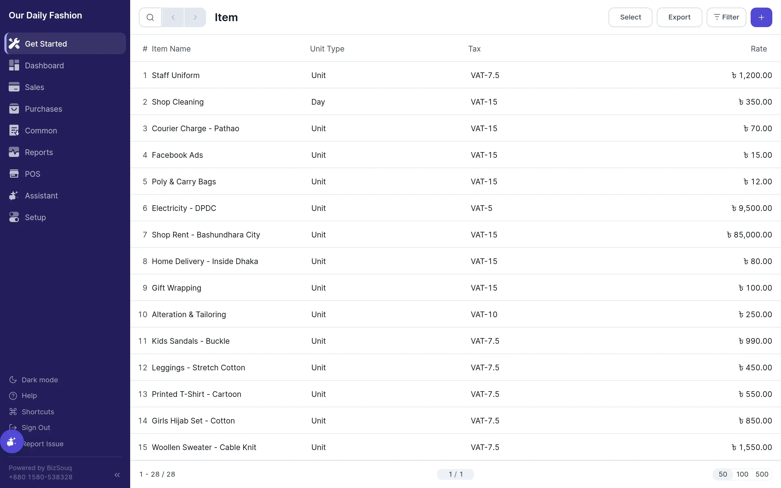The image size is (781, 488).
Task: Launch the floating assistant sparkle button
Action: (12, 441)
